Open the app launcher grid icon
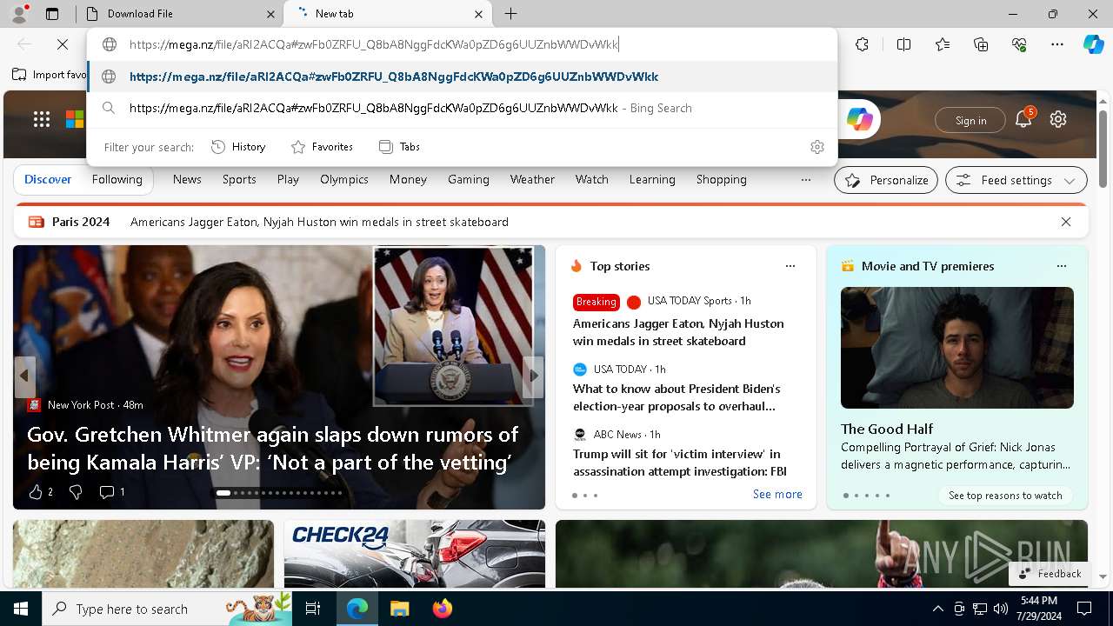Viewport: 1113px width, 626px height. click(x=42, y=120)
